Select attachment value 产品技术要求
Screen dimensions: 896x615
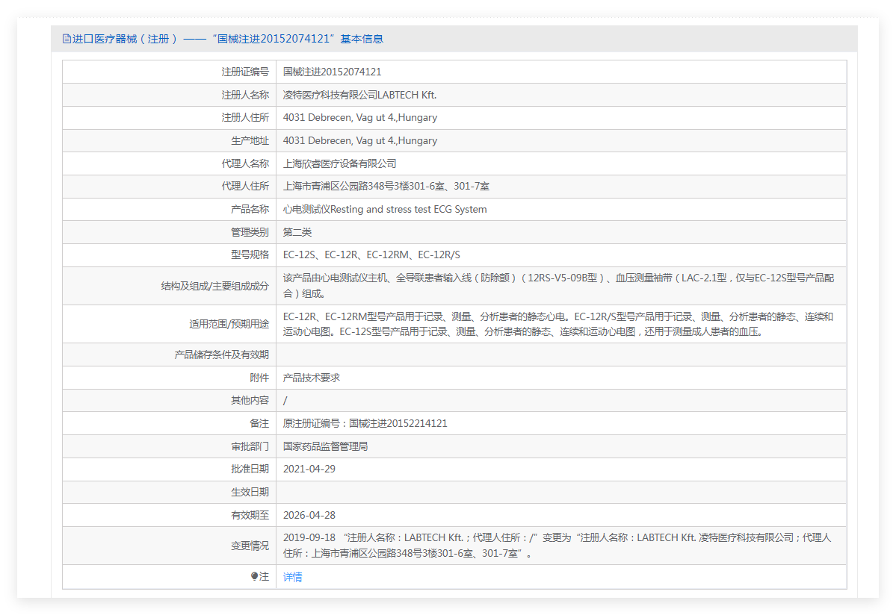pos(312,378)
